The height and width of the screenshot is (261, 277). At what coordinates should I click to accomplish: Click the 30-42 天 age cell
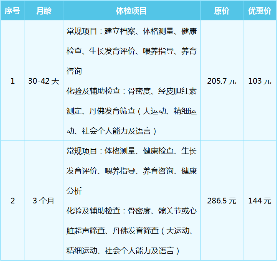(x=44, y=81)
